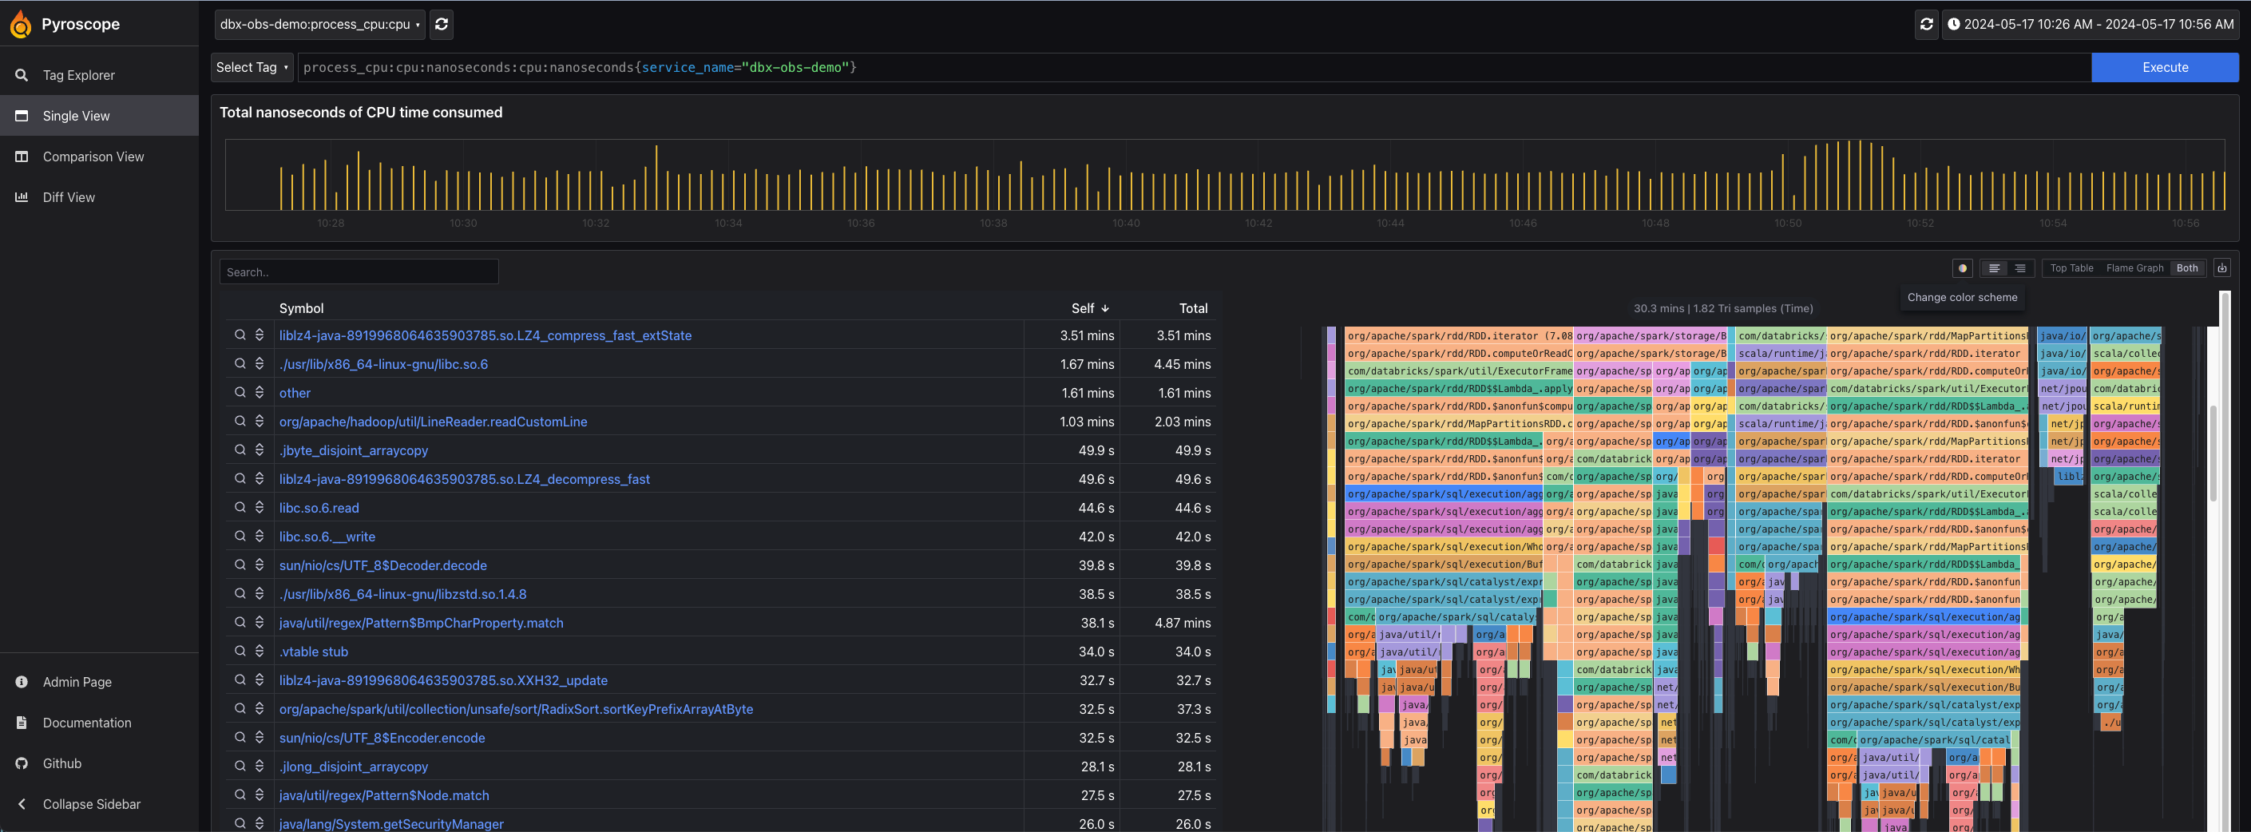
Task: Click the magnifier icon on the LineReader.readCustomLine row
Action: (x=240, y=422)
